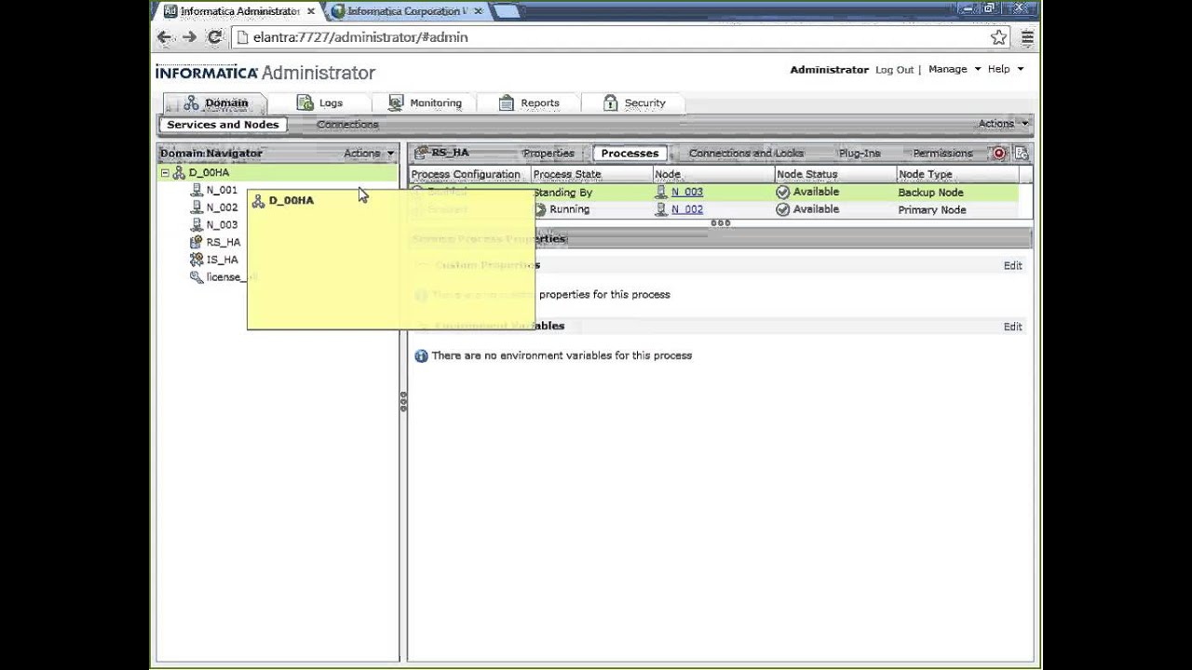This screenshot has height=670, width=1192.
Task: Select IS_HA integration service in navigator
Action: tap(222, 261)
